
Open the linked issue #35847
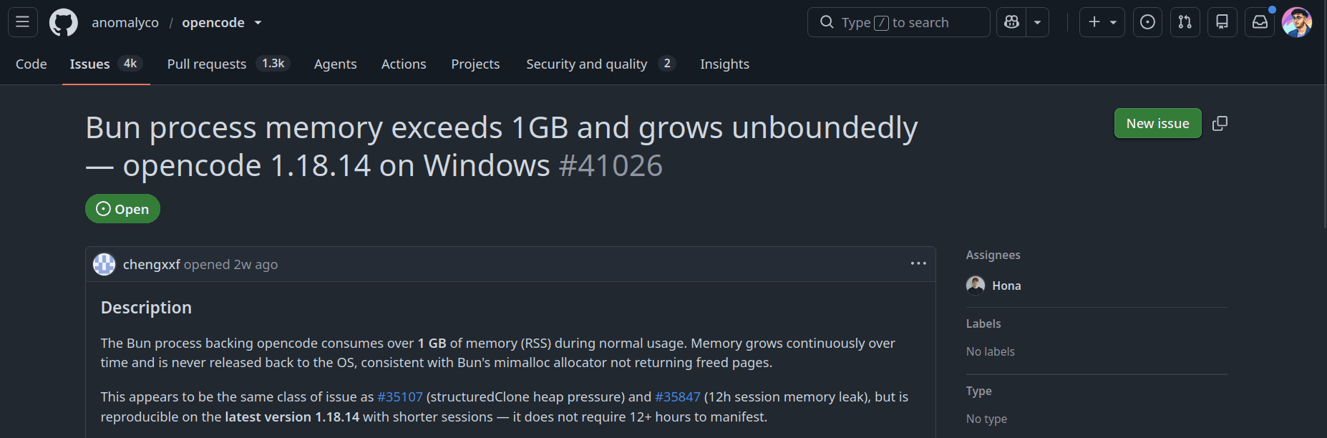coord(678,396)
